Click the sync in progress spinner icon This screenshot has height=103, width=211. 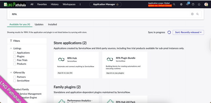(x=169, y=33)
